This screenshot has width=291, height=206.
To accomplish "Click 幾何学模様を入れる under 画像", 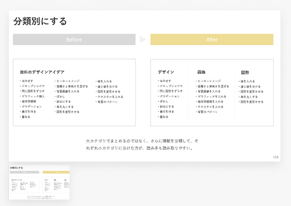I will [211, 102].
